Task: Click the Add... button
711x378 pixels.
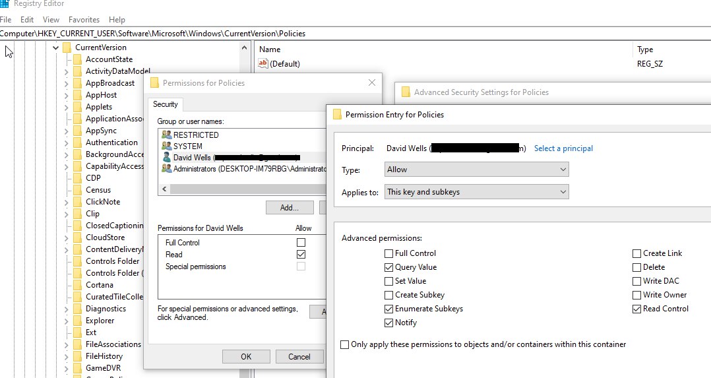Action: point(290,208)
